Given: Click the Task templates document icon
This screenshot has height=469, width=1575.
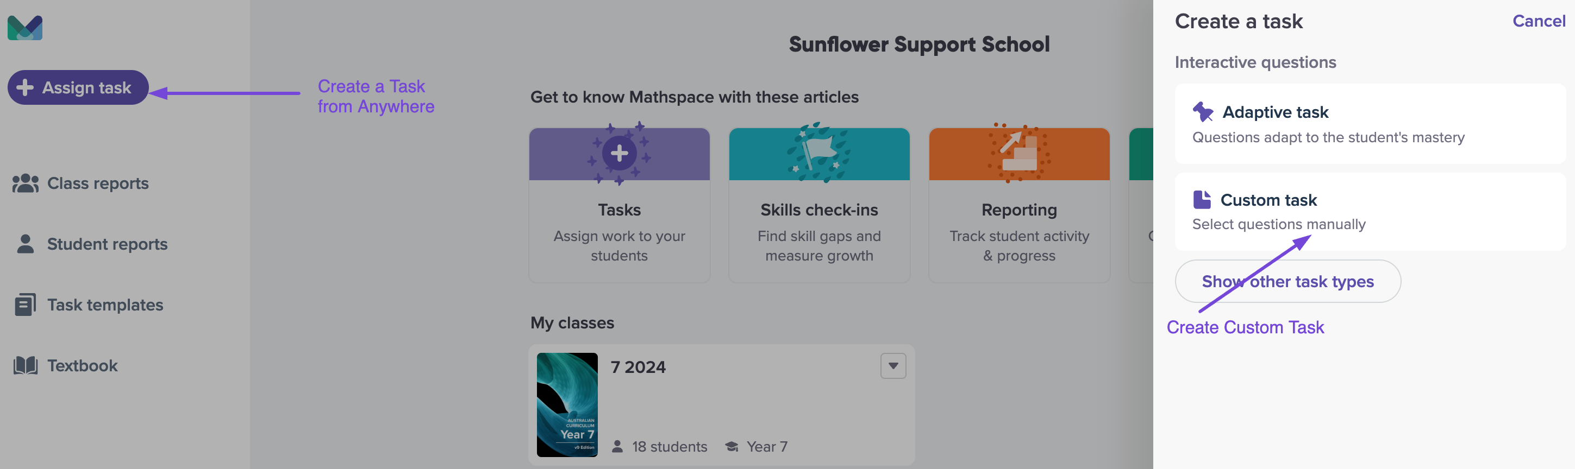Looking at the screenshot, I should [25, 304].
